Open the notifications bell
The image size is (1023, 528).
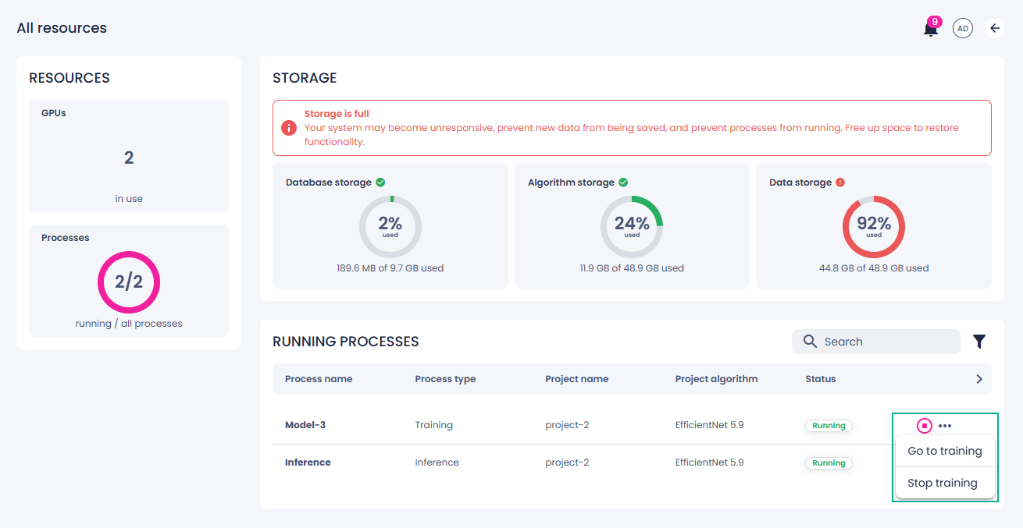click(930, 30)
